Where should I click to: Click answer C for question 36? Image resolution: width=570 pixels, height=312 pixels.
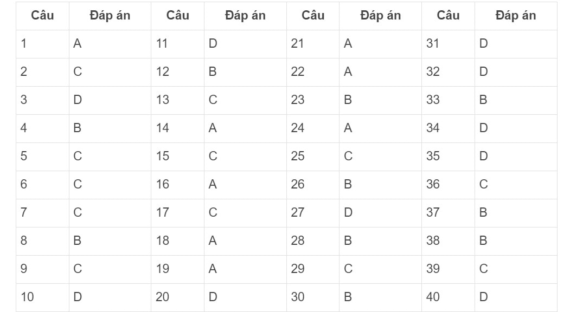click(x=516, y=185)
